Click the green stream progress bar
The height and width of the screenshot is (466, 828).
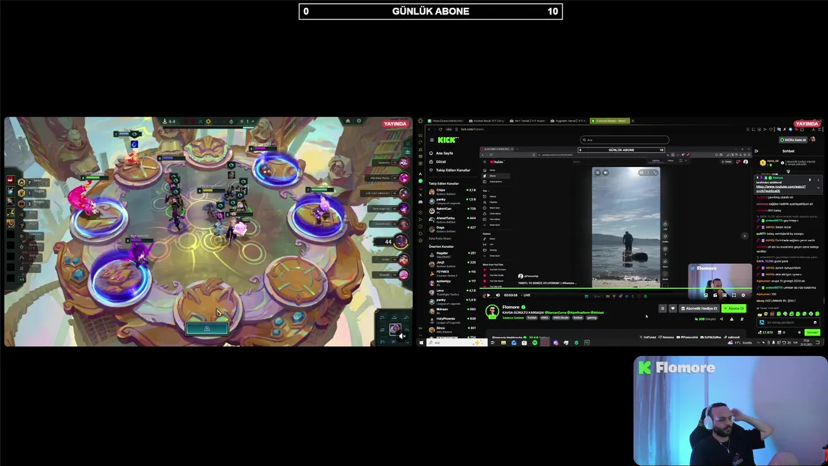click(x=615, y=288)
